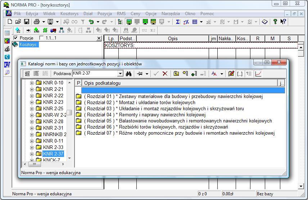Open help with the green question mark

(275, 22)
